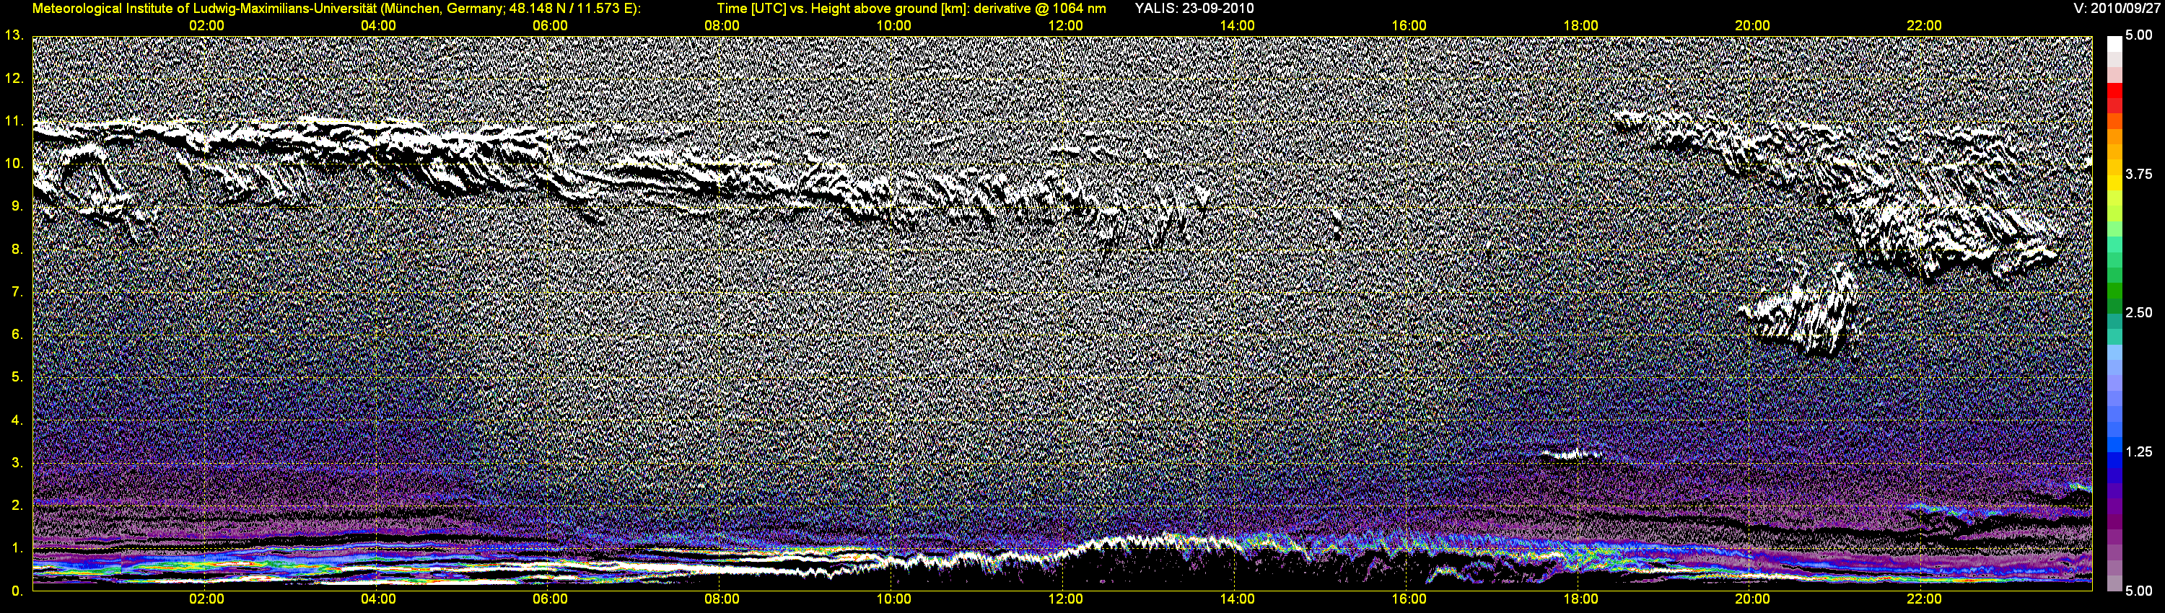This screenshot has height=613, width=2165.
Task: Click the 1.25 colorbar value
Action: pyautogui.click(x=2139, y=451)
